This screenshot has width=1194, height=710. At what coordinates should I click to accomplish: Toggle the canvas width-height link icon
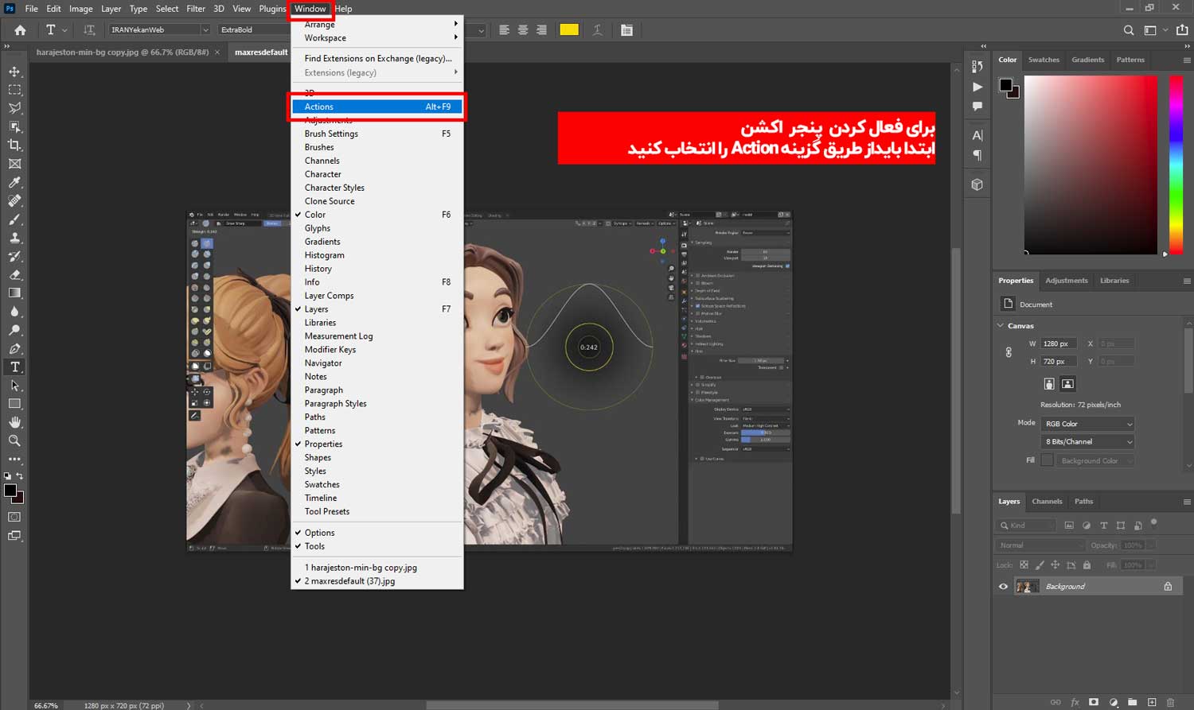1009,352
